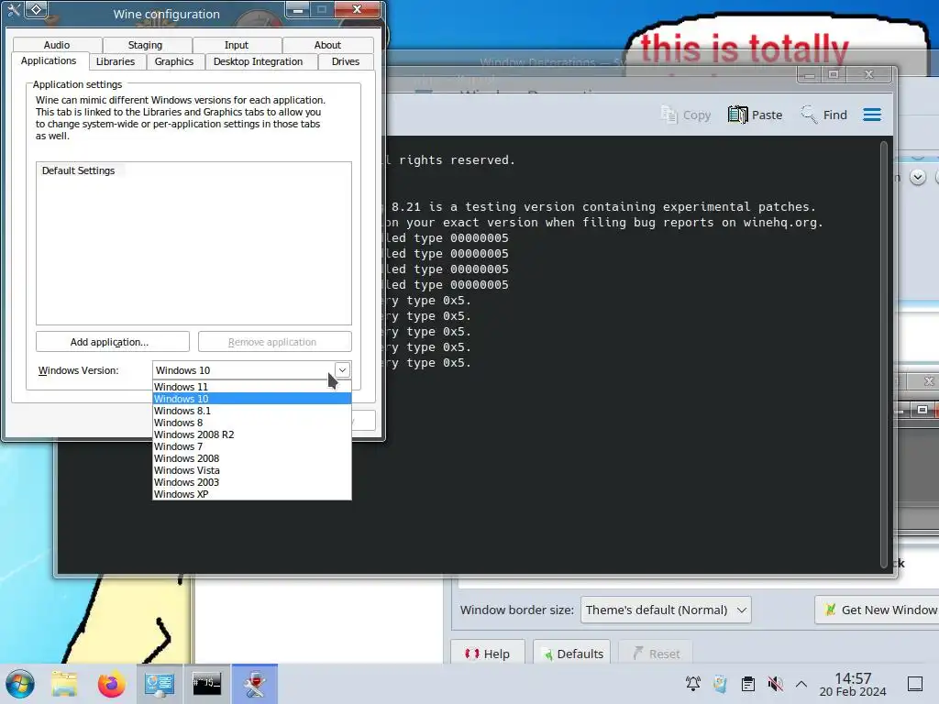Open the Drives tab
The image size is (939, 704).
click(346, 61)
